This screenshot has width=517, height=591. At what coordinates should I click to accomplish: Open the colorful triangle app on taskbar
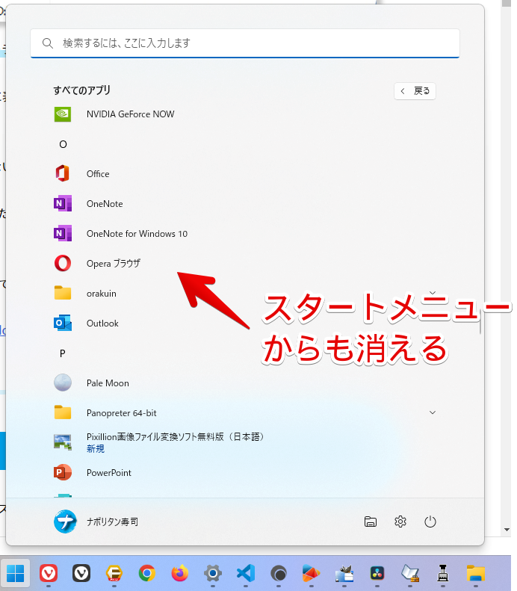(x=312, y=573)
